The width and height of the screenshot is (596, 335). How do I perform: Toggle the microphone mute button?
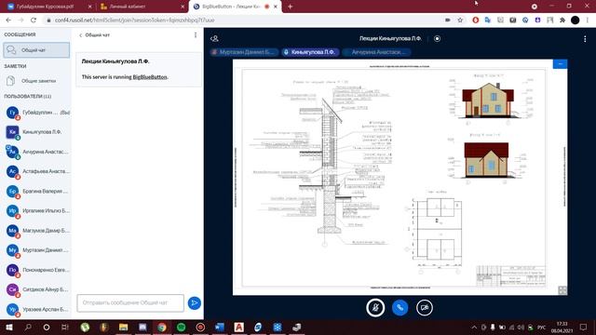pyautogui.click(x=375, y=308)
